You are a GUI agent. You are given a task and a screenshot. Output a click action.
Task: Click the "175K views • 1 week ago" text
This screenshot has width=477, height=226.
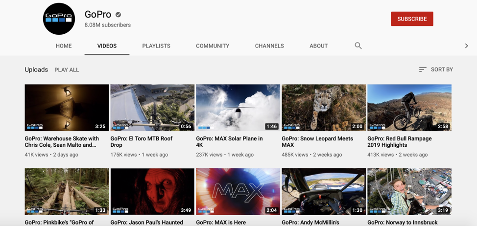coord(139,155)
